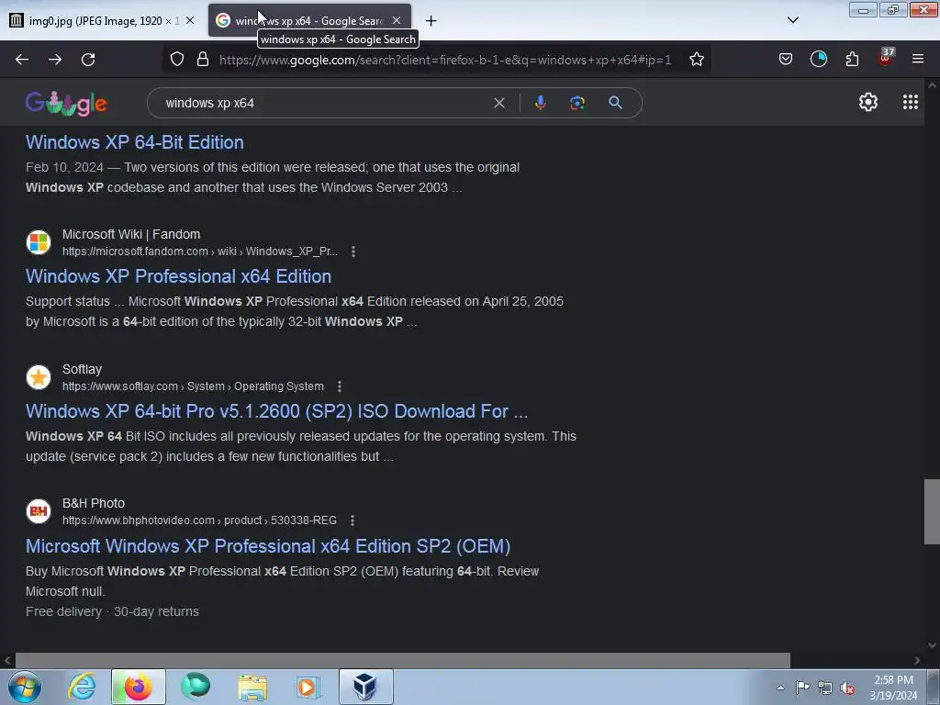Click the vertical scrollbar up arrow
The height and width of the screenshot is (705, 940).
pyautogui.click(x=932, y=85)
